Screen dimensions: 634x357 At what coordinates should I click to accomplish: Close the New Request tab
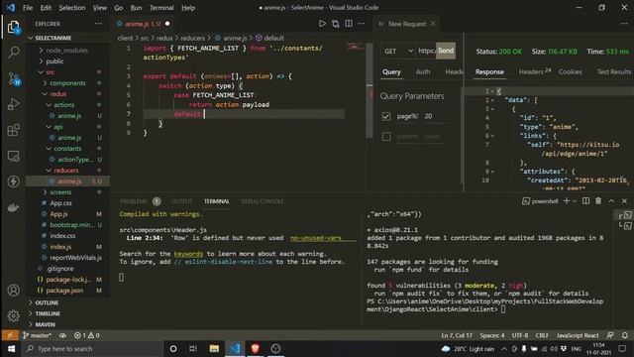(x=433, y=24)
